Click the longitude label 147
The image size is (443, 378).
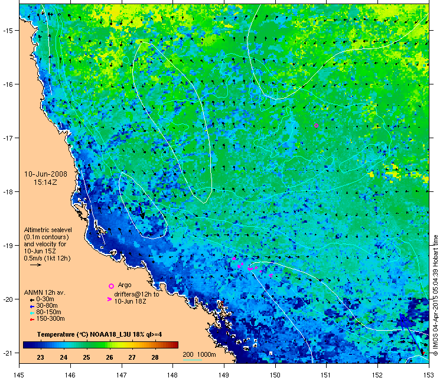point(122,374)
